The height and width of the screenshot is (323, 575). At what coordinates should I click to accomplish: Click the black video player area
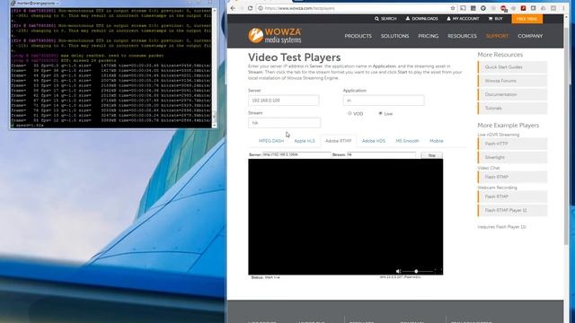345,217
